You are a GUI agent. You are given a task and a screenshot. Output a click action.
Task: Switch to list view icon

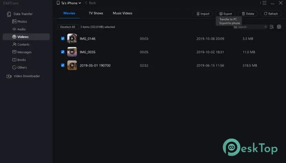[x=272, y=27]
